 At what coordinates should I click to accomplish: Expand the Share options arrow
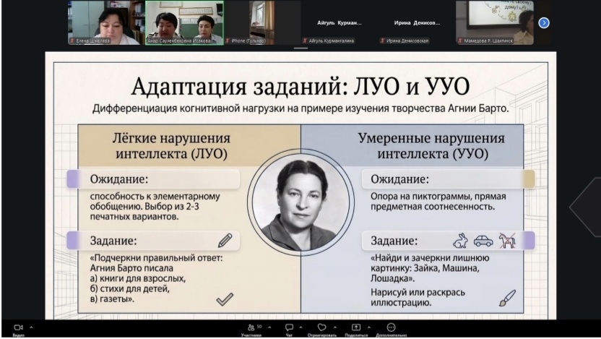coord(368,327)
